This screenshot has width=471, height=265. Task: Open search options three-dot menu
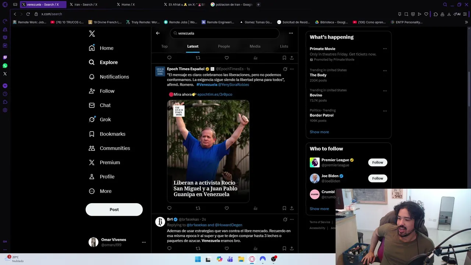[291, 33]
